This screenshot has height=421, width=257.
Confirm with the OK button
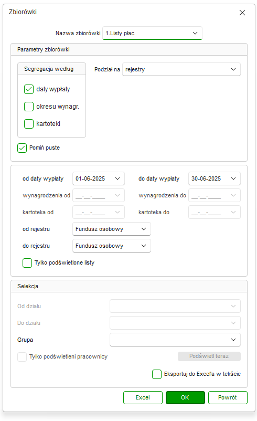(x=185, y=397)
